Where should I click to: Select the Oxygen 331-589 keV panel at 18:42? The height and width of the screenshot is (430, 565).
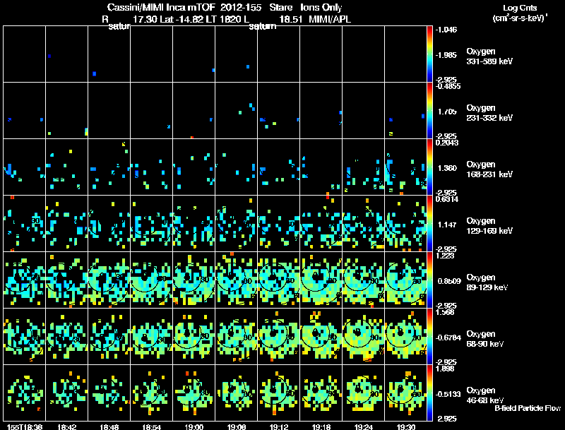(x=66, y=54)
